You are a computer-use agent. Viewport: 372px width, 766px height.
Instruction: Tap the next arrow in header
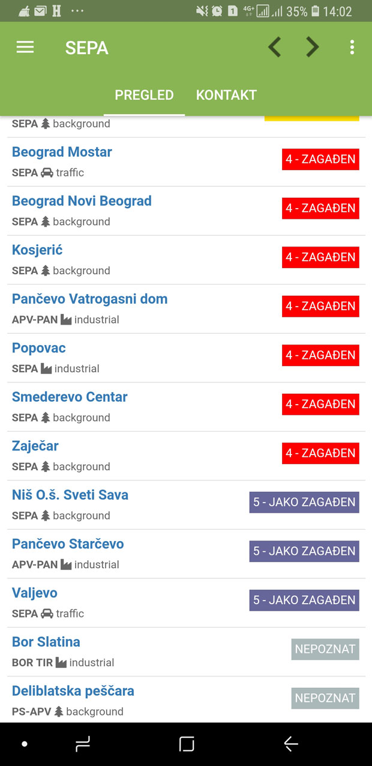point(312,47)
